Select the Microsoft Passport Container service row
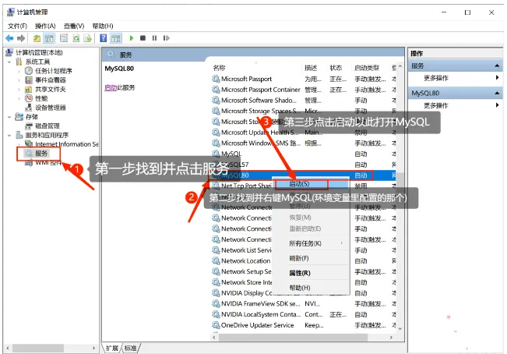 coord(303,90)
